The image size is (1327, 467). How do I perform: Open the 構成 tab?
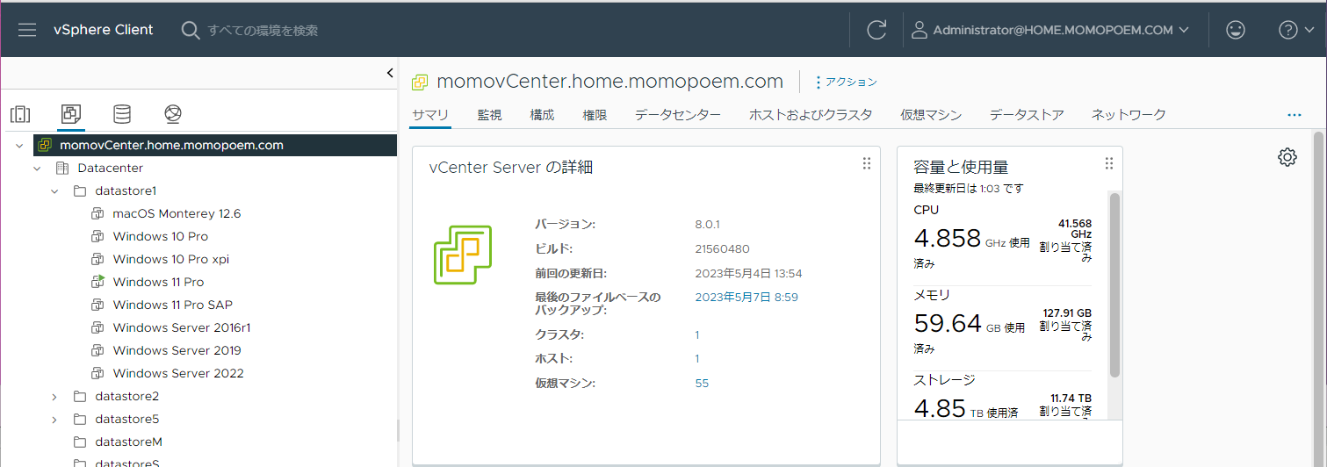542,115
